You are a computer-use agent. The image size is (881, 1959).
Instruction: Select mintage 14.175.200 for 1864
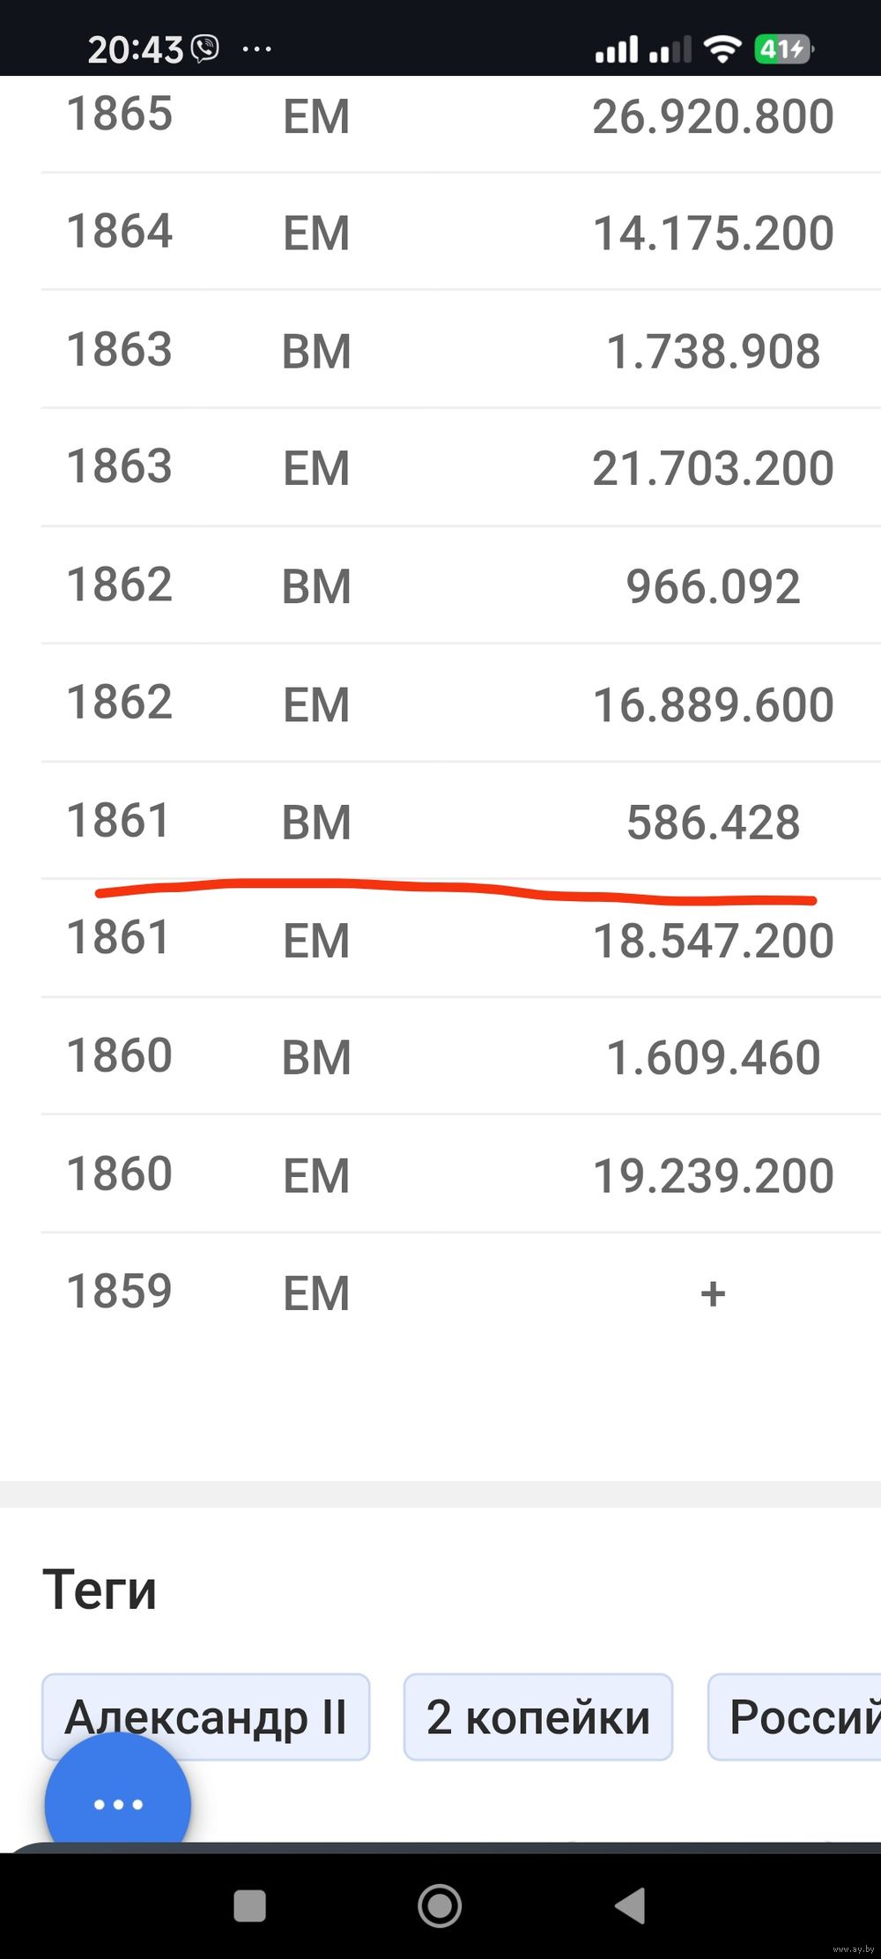click(713, 233)
